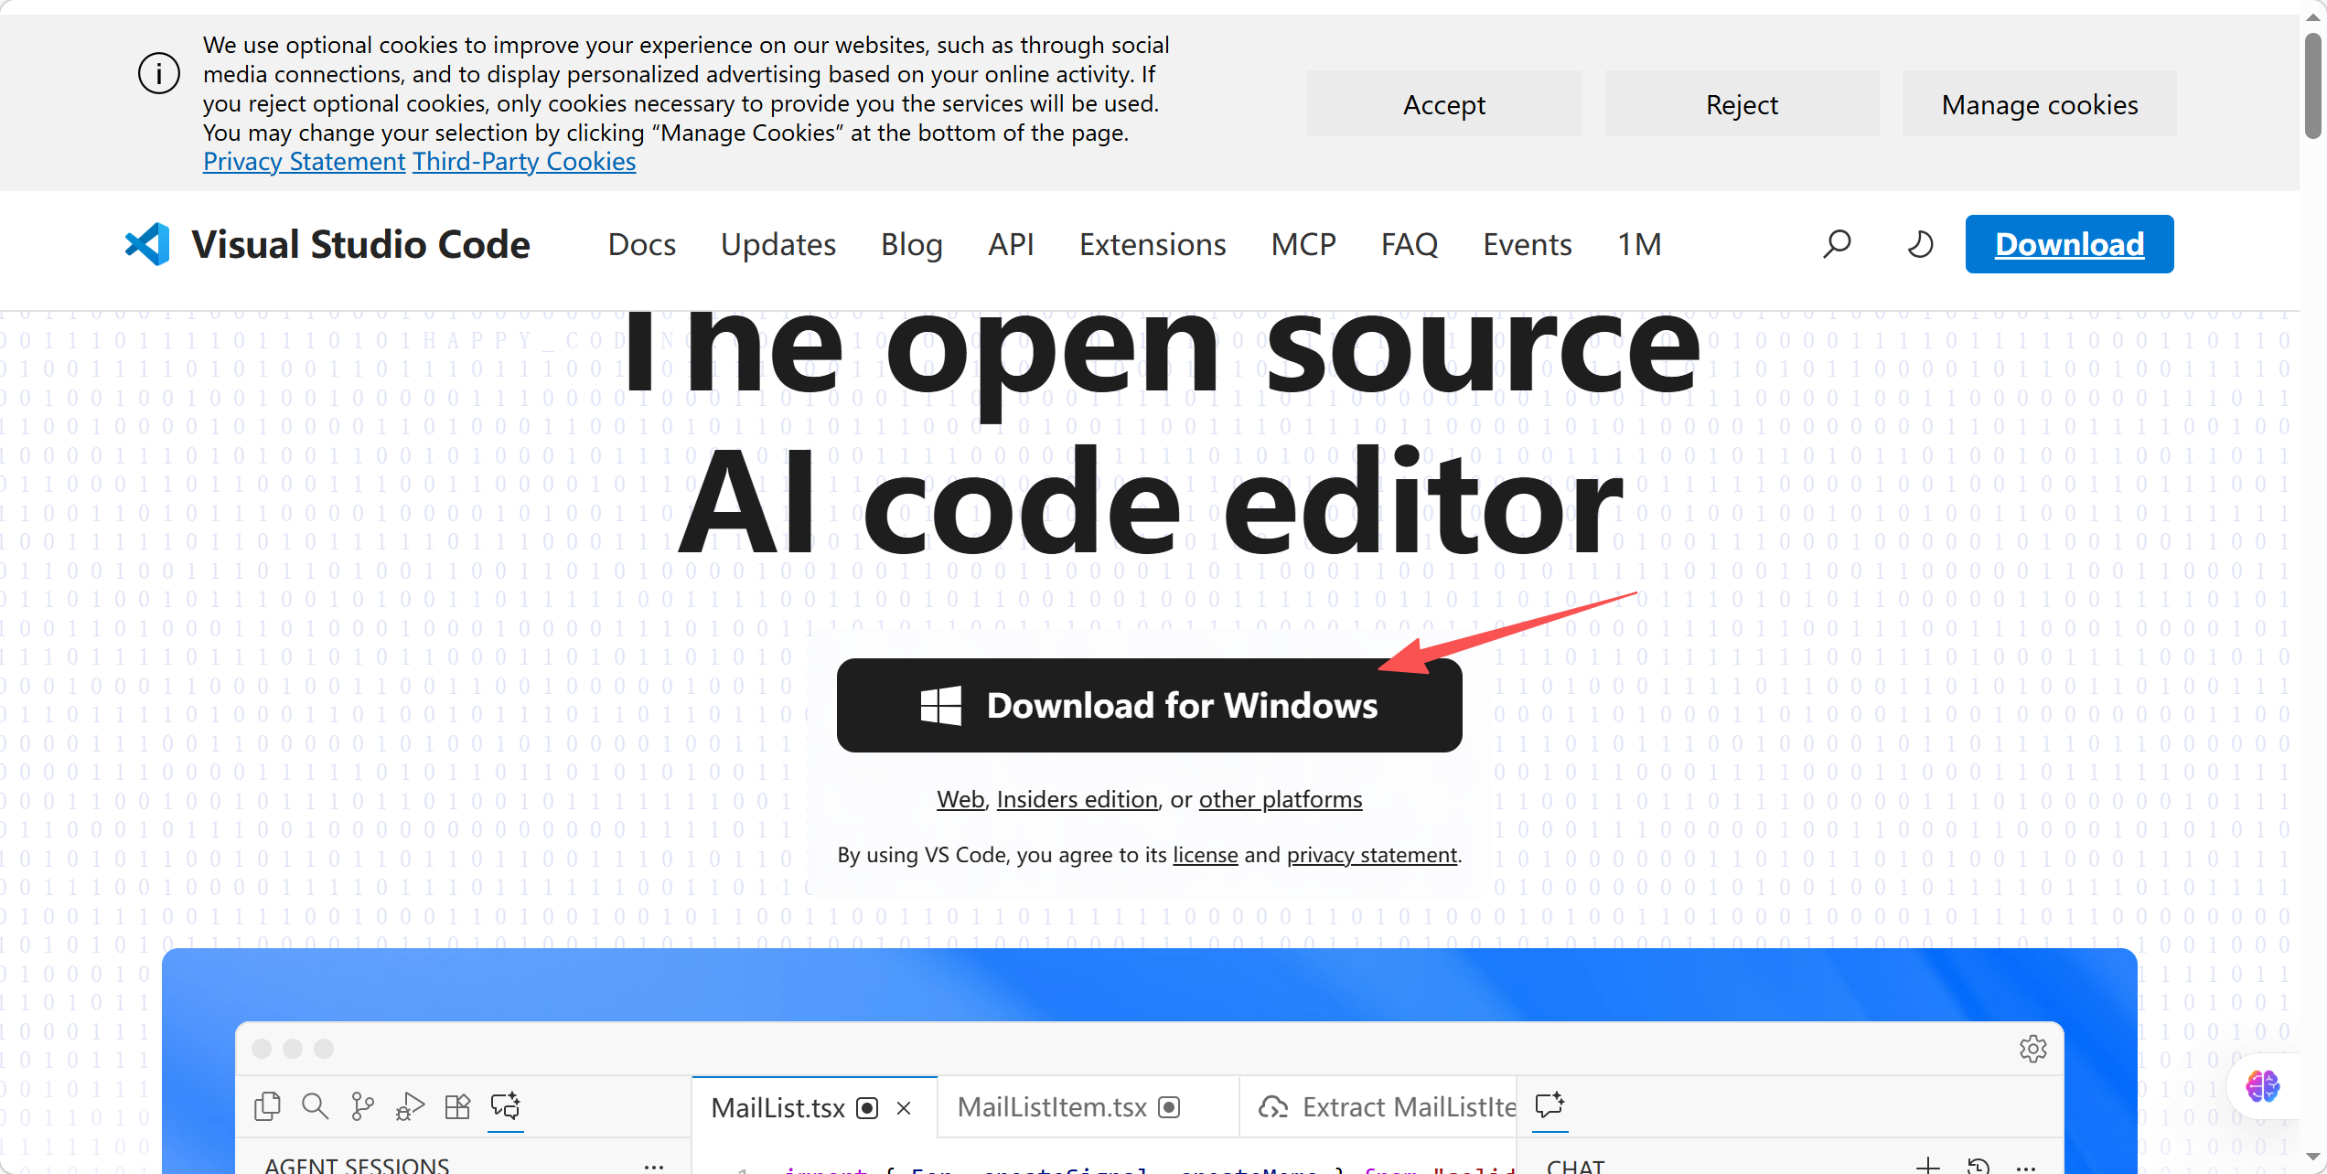The image size is (2327, 1174).
Task: Click the Visual Studio Code logo icon
Action: coord(148,244)
